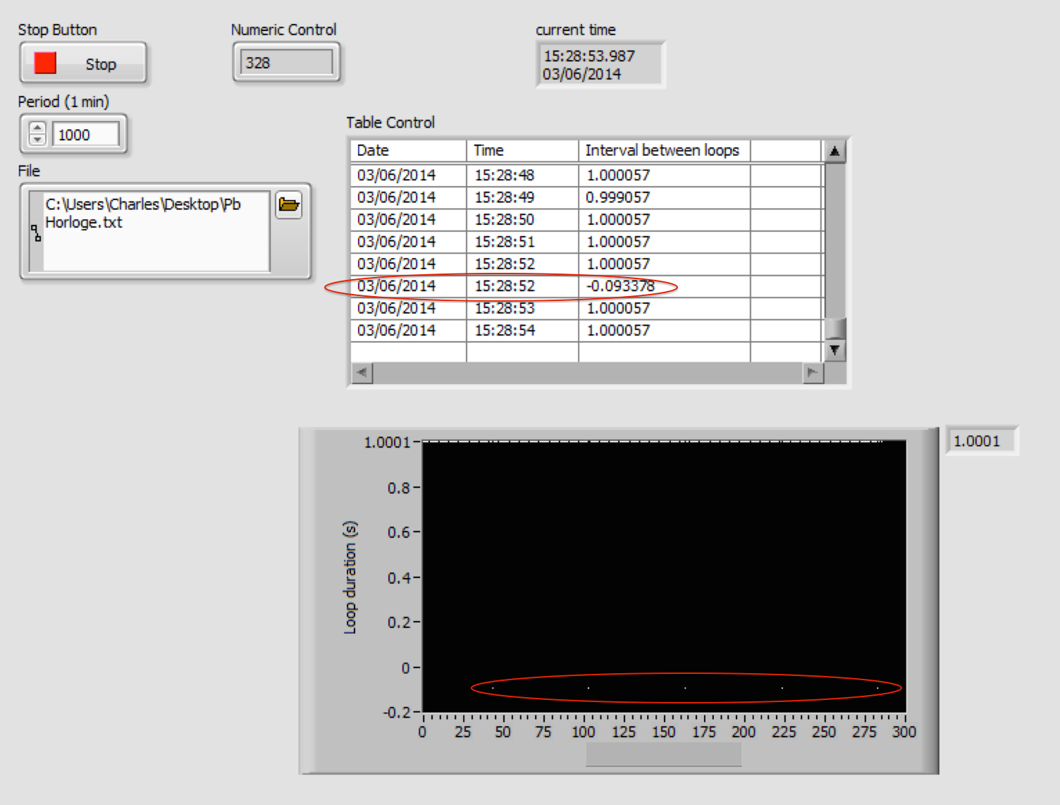Click the current time display
The height and width of the screenshot is (805, 1060).
[600, 64]
